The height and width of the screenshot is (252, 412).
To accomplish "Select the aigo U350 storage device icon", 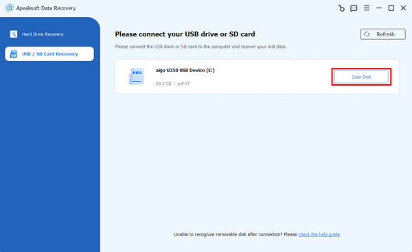I will point(137,77).
